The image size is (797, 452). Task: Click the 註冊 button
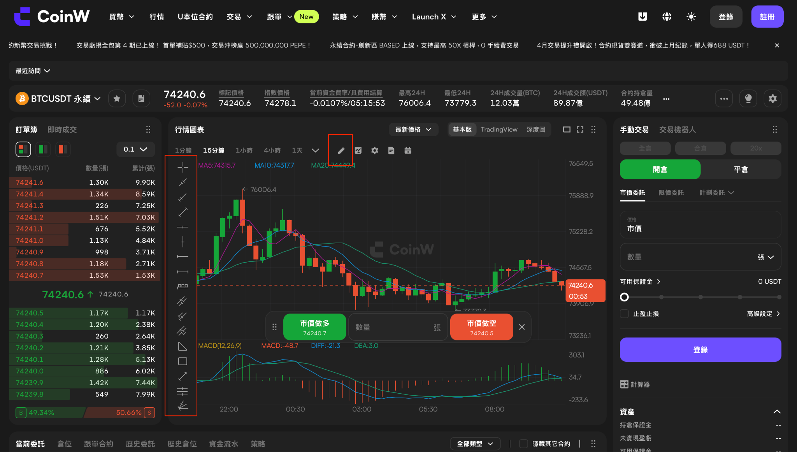(767, 16)
